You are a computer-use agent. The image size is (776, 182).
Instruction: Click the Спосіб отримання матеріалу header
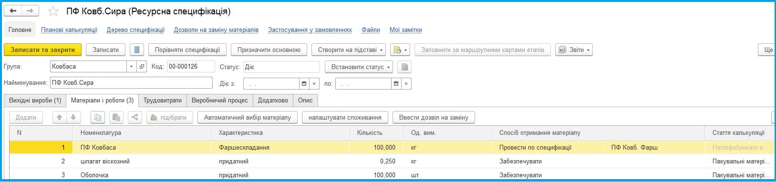[598, 133]
